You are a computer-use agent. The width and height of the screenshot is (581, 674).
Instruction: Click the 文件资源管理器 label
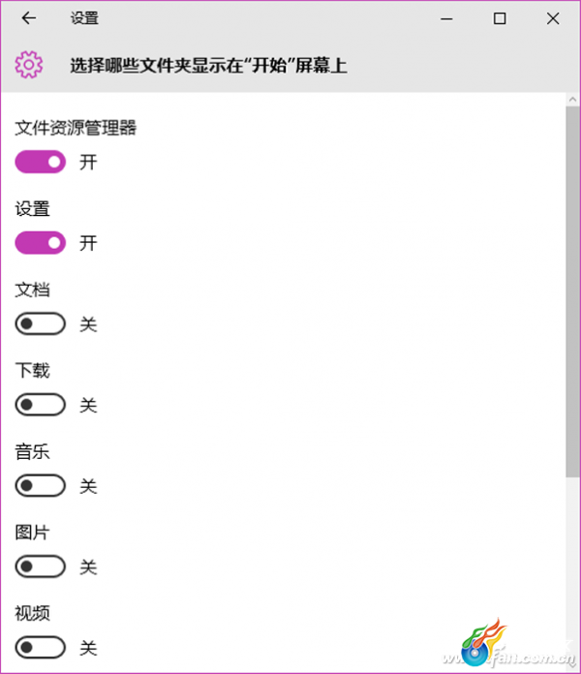pos(76,128)
